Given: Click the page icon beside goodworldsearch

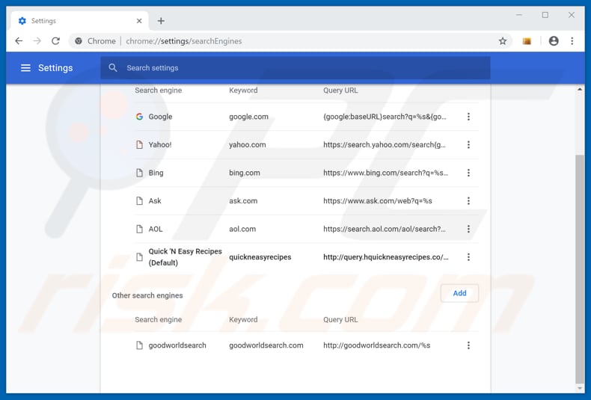Looking at the screenshot, I should click(139, 345).
